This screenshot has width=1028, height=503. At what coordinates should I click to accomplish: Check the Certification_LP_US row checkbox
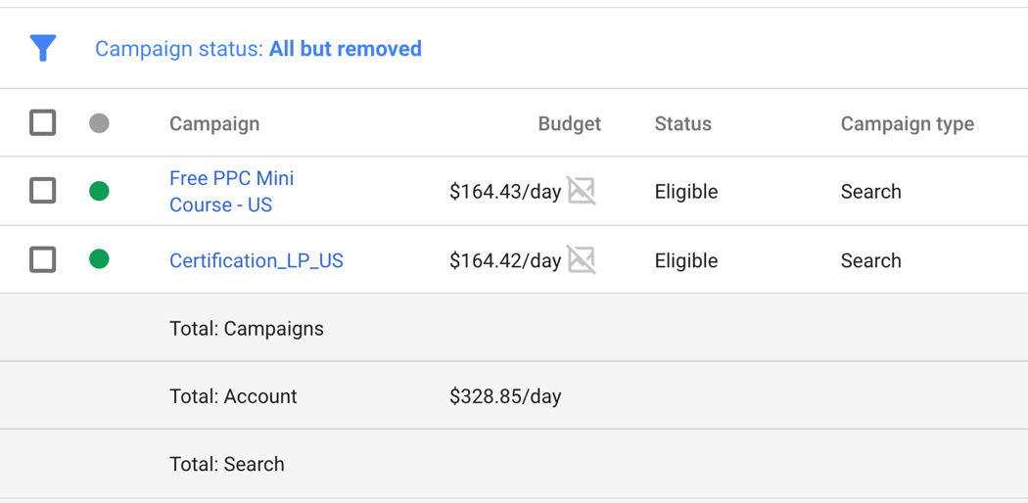pyautogui.click(x=43, y=260)
